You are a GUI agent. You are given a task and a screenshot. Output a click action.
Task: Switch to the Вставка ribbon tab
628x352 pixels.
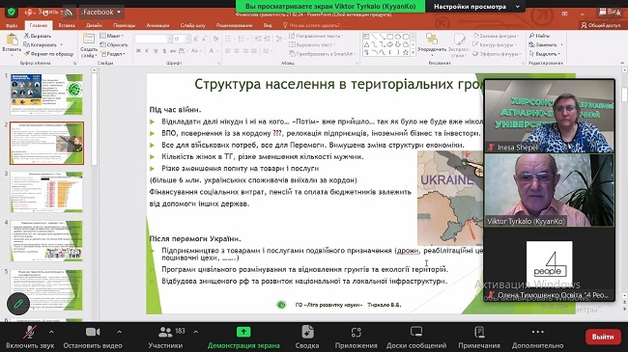67,25
